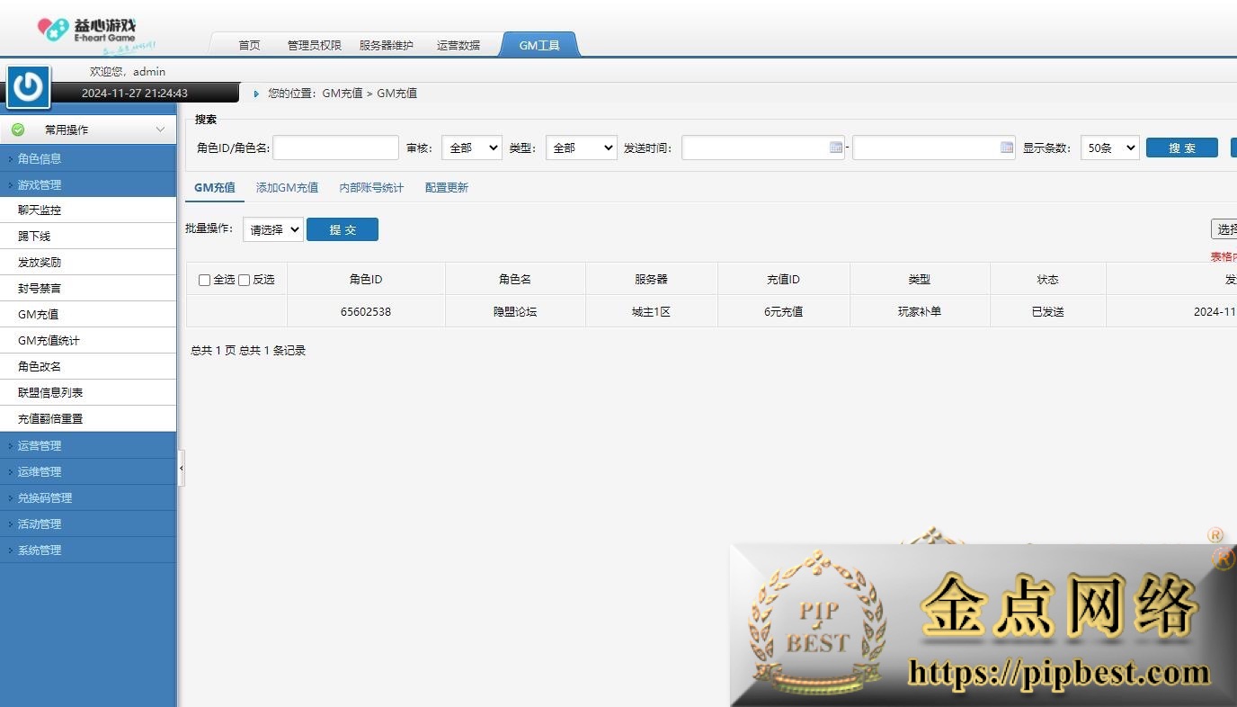The height and width of the screenshot is (707, 1237).
Task: Click the blue power logout icon
Action: 29,87
